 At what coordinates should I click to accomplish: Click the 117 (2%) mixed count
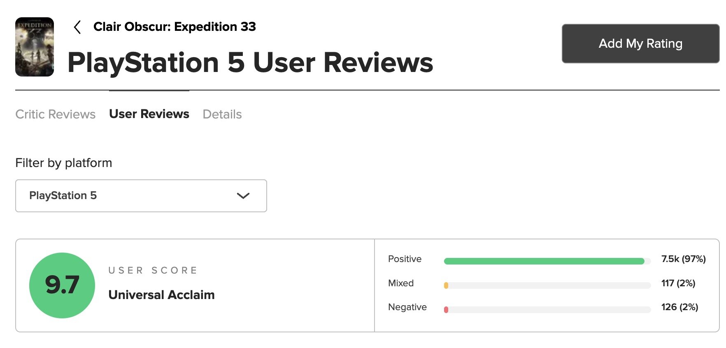coord(678,283)
